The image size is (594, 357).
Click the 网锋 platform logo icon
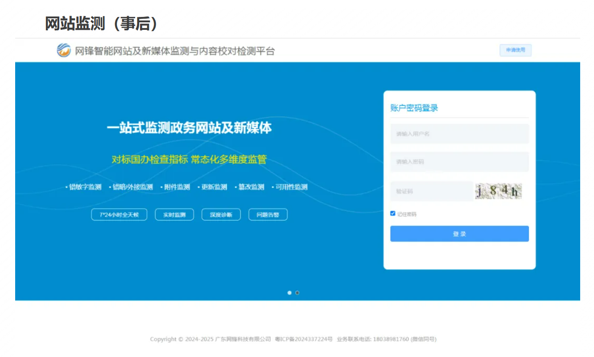pos(64,50)
